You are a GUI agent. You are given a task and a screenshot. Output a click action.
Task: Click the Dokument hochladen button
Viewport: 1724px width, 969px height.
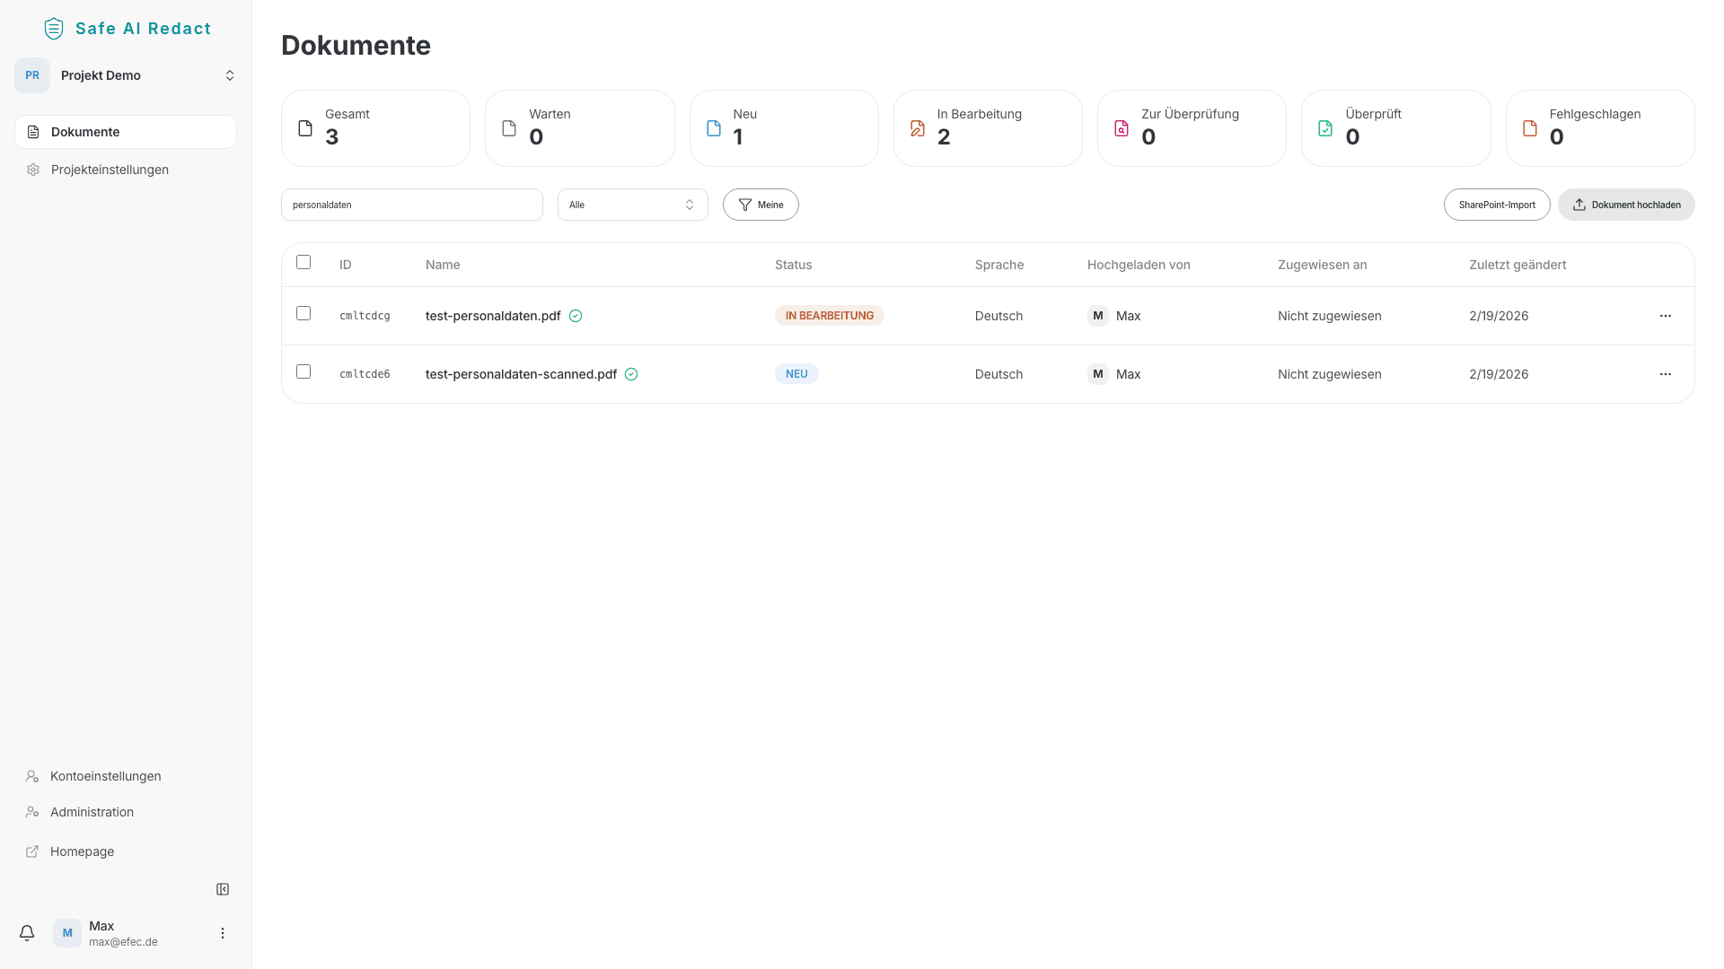coord(1625,205)
